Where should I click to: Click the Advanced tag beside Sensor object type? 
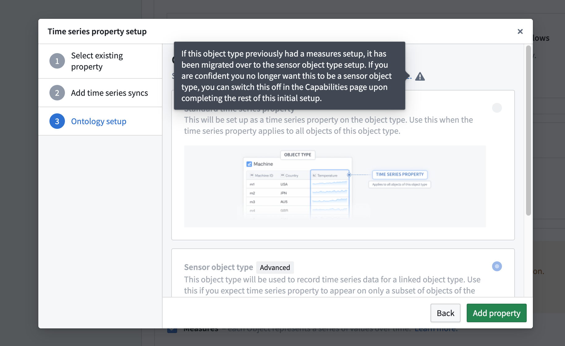275,268
